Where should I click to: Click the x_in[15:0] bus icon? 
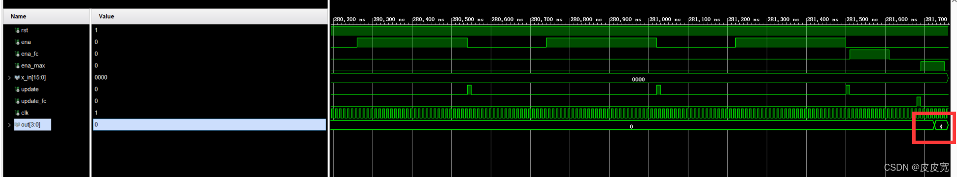pos(17,78)
